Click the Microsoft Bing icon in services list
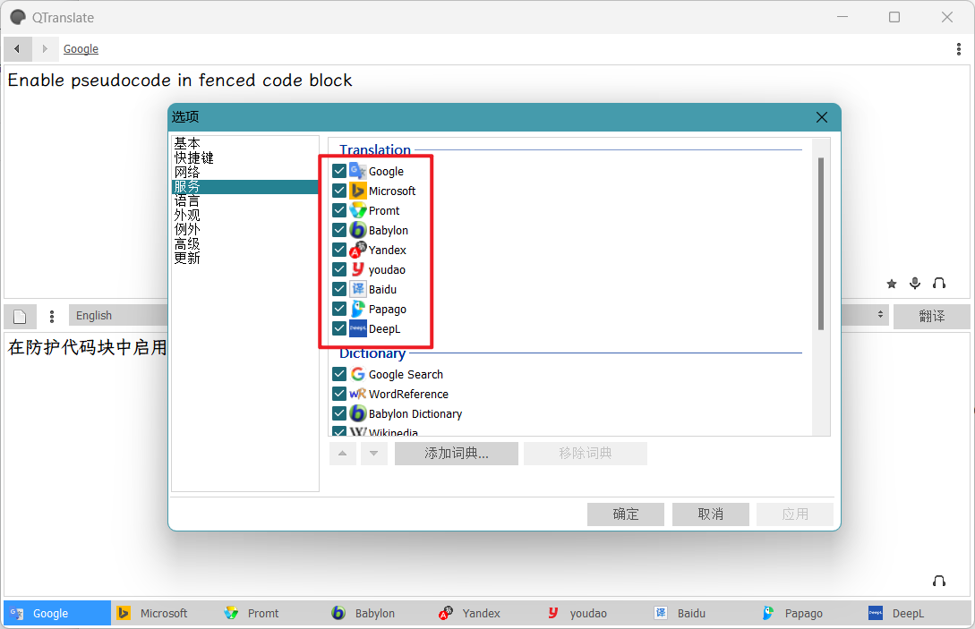This screenshot has height=629, width=975. point(357,191)
